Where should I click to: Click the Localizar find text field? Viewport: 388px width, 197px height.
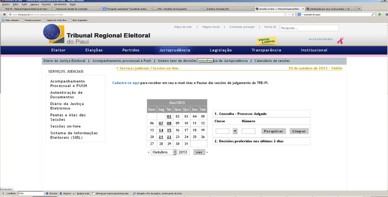(x=31, y=193)
